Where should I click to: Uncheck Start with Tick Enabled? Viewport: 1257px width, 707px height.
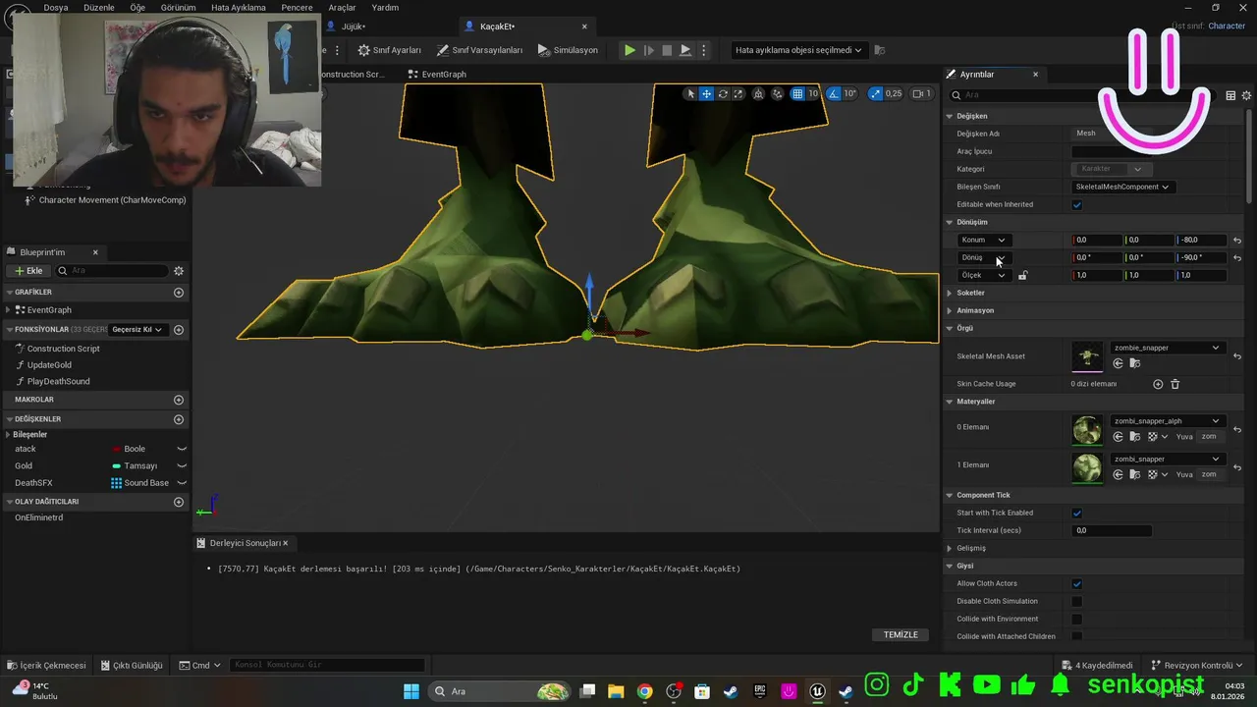(1077, 513)
